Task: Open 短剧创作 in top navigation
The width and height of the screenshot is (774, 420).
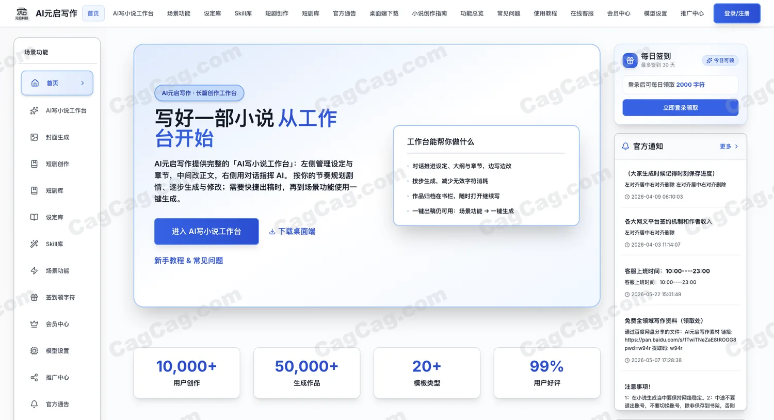Action: click(x=277, y=13)
